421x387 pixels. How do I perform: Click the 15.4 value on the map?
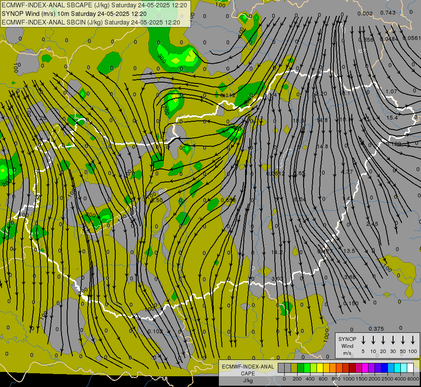tap(392, 118)
